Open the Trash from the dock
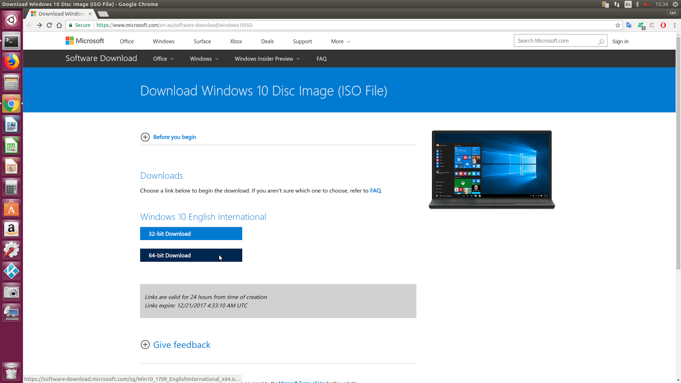 [x=11, y=371]
